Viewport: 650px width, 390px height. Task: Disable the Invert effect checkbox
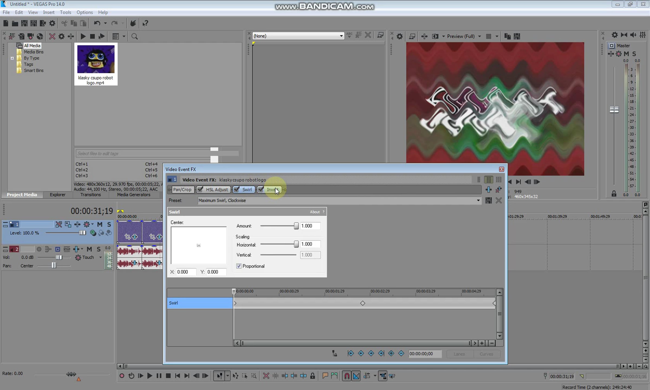[261, 190]
